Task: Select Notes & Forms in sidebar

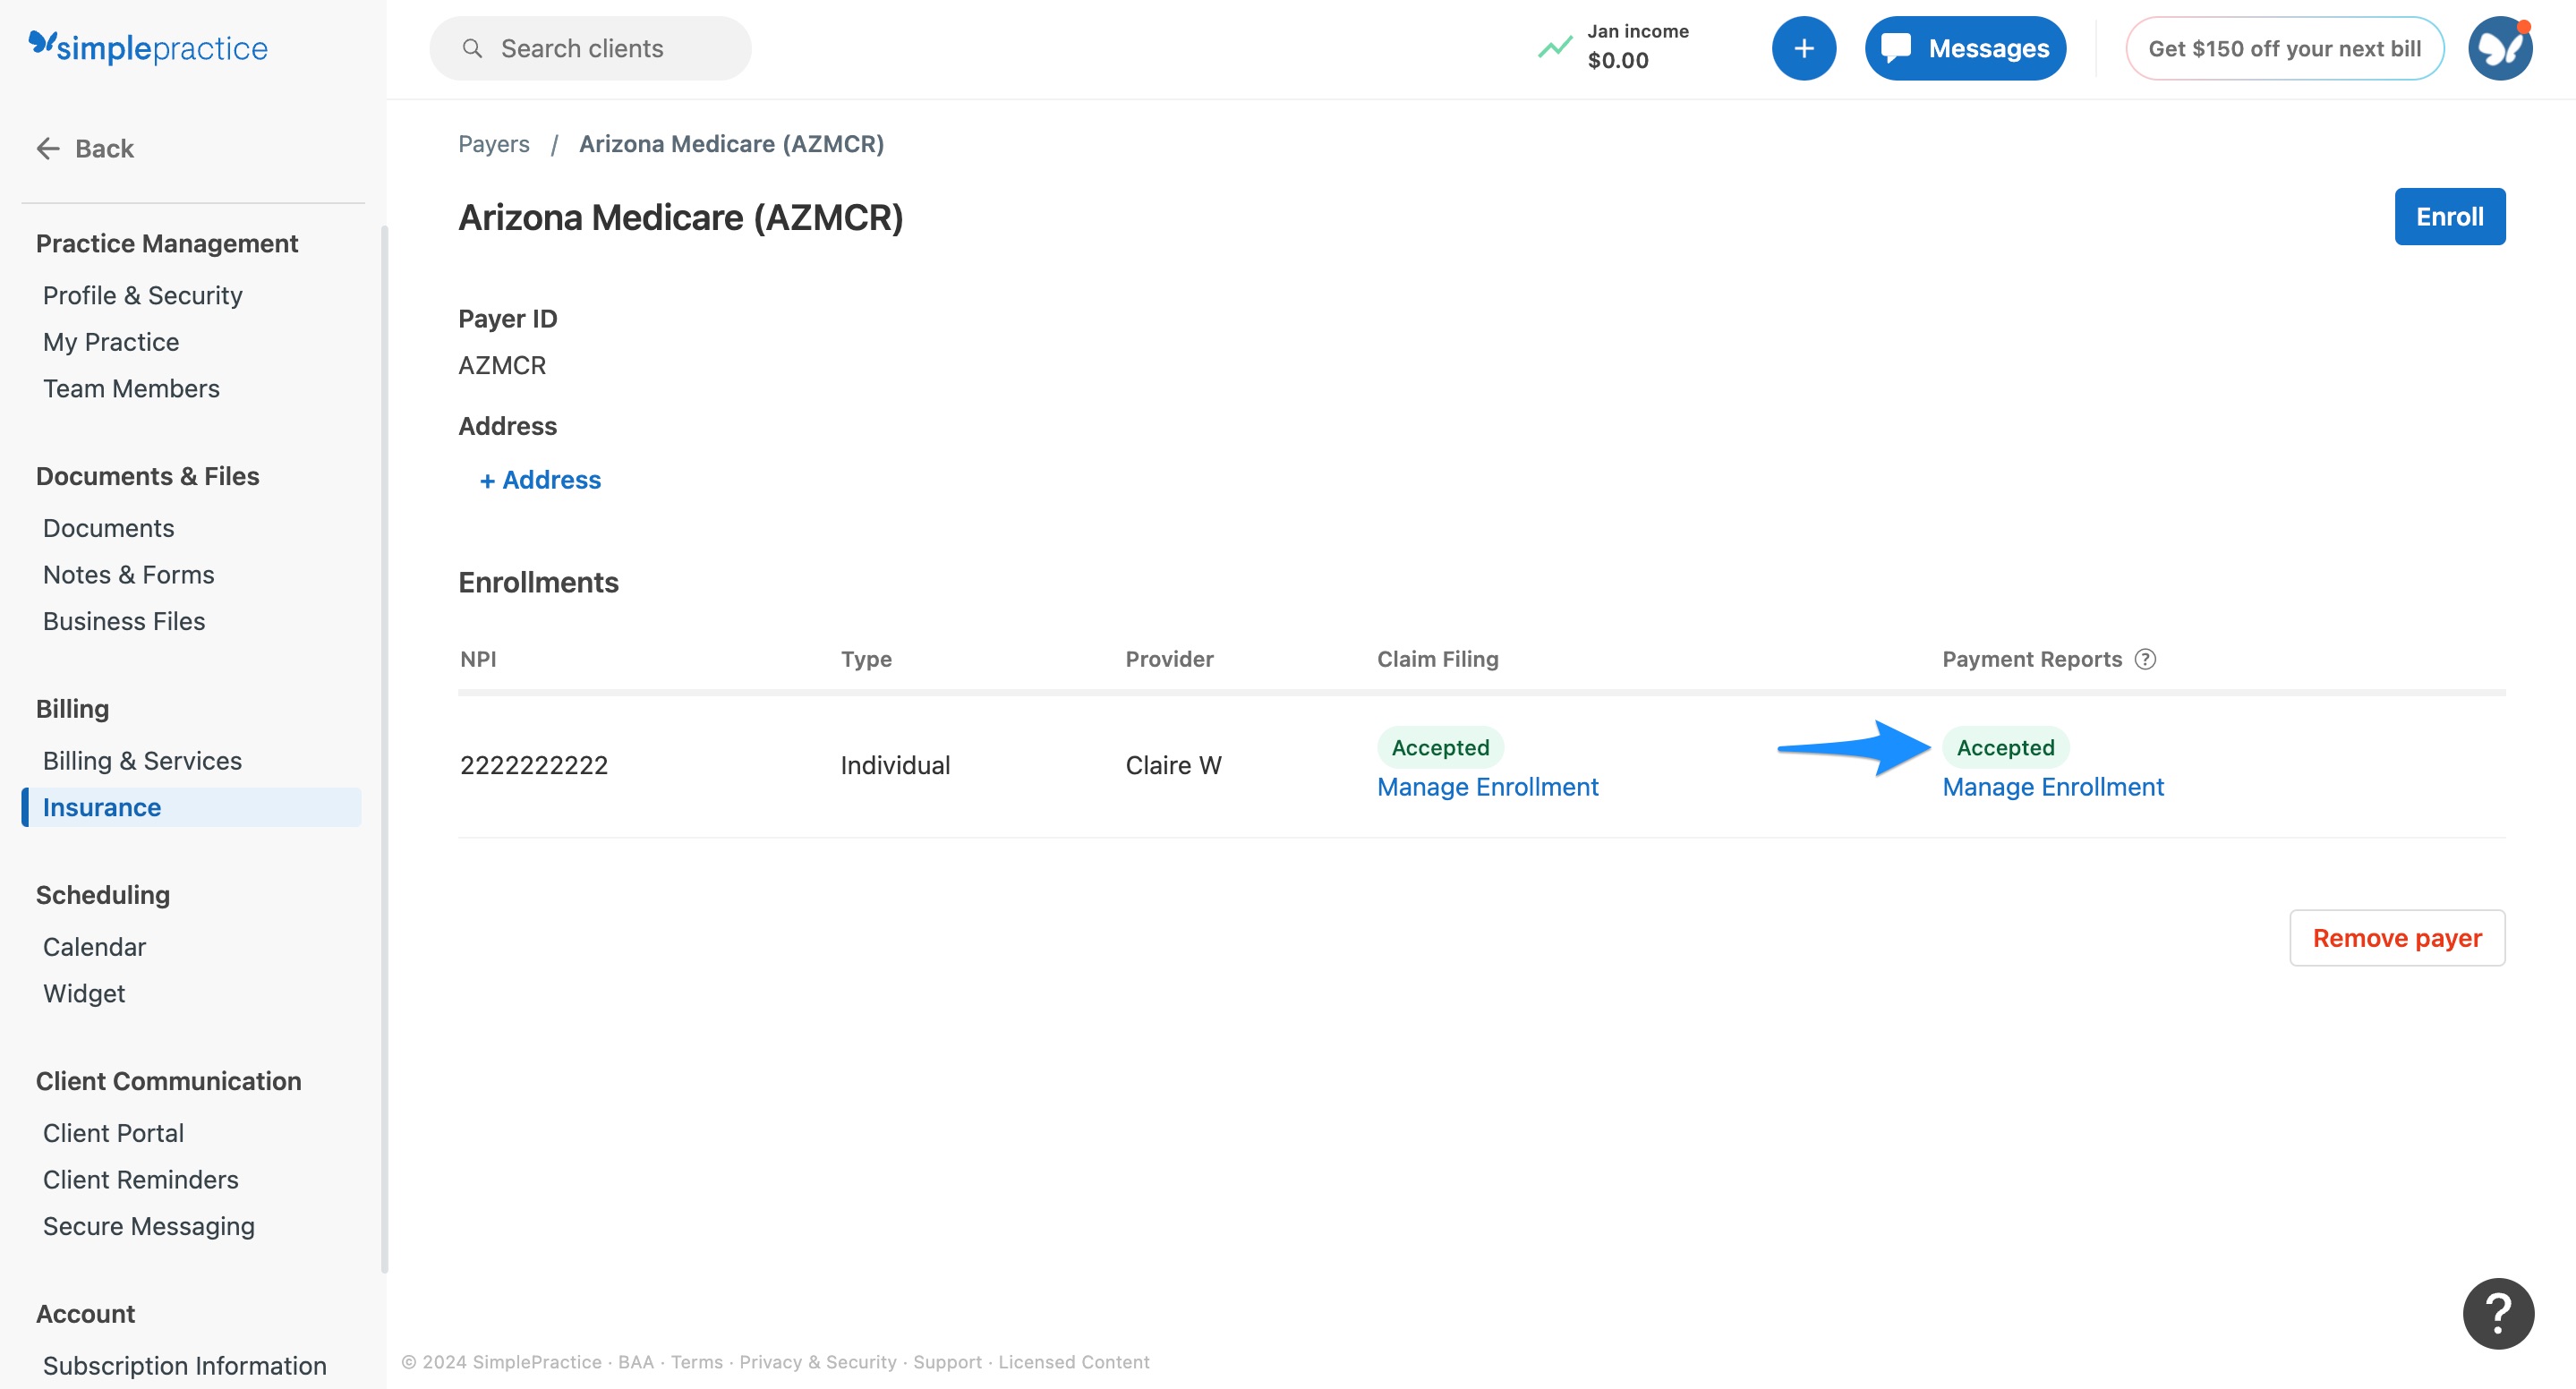Action: tap(128, 574)
